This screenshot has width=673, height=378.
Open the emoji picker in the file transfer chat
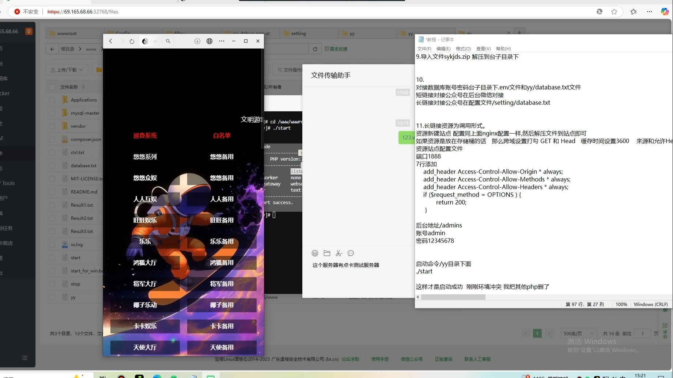pos(315,253)
